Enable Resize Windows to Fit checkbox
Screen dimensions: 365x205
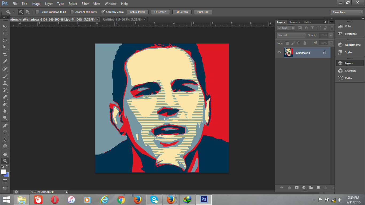tap(37, 12)
